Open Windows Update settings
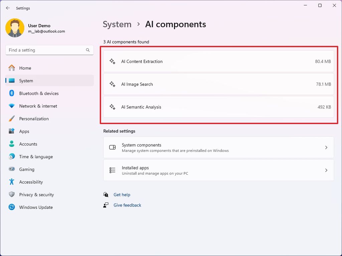The width and height of the screenshot is (342, 256). [x=36, y=207]
